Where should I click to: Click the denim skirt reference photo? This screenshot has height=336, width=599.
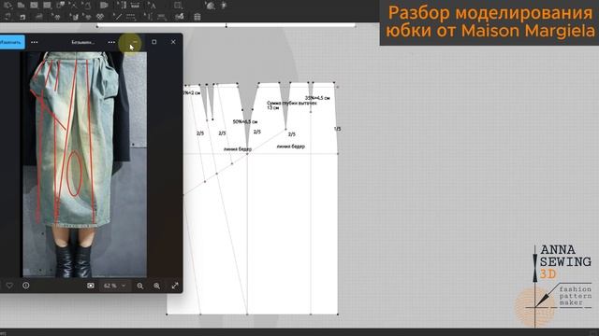[x=85, y=164]
